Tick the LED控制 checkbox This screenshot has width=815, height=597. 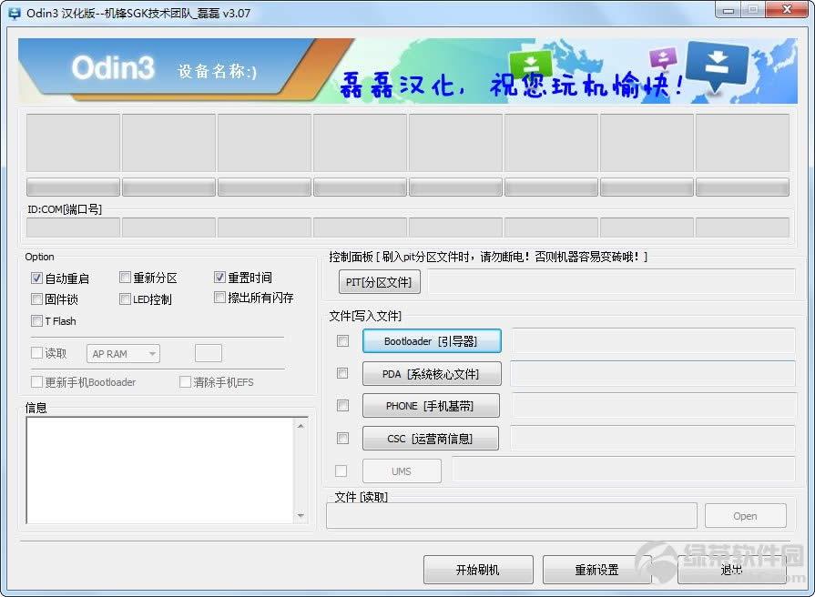[125, 298]
